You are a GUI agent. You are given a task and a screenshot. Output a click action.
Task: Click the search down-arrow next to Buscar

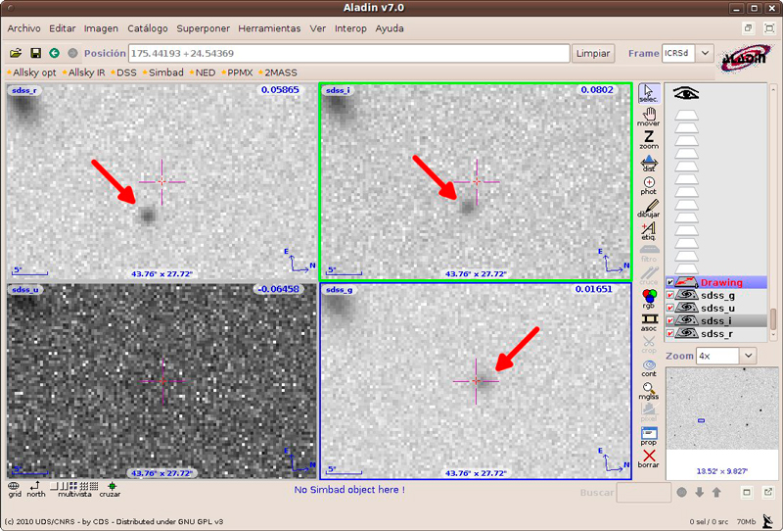pos(699,492)
